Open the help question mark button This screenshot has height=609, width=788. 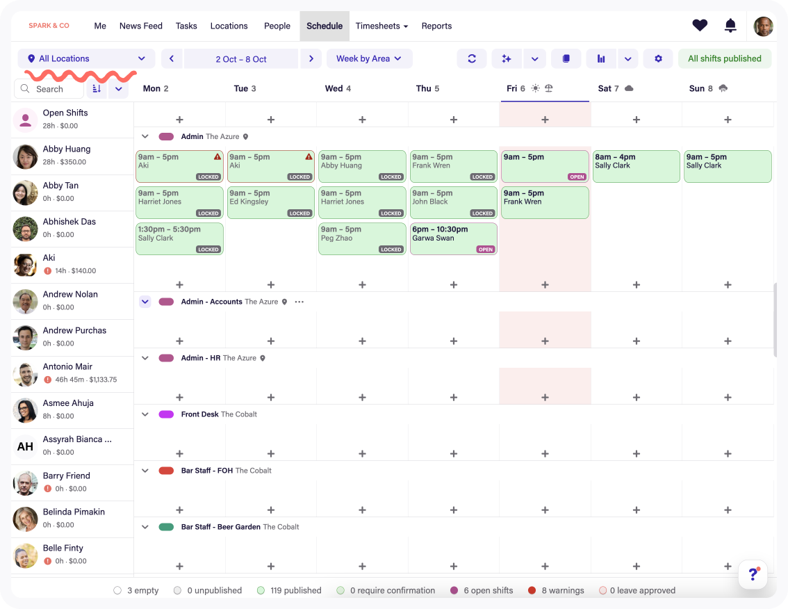click(x=753, y=574)
